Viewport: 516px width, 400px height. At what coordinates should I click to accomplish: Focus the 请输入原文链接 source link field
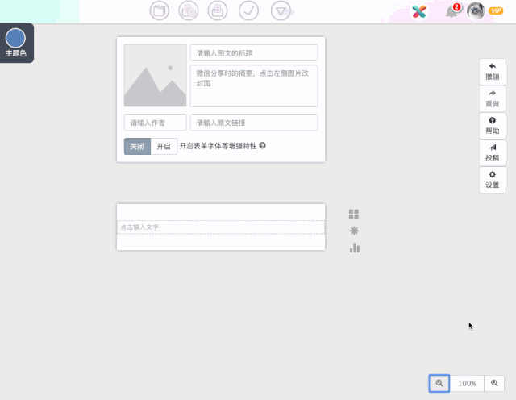click(254, 123)
